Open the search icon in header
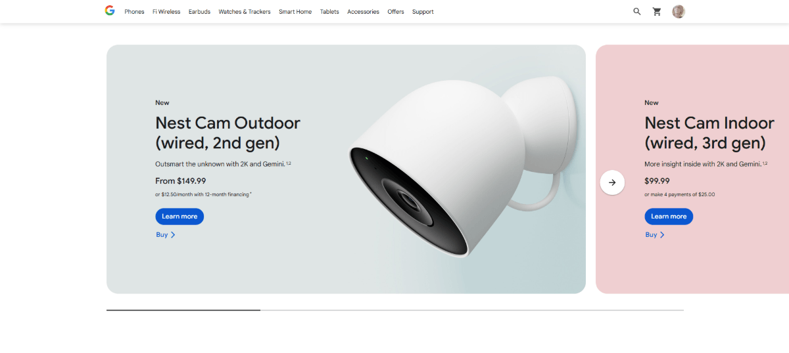This screenshot has width=789, height=353. [x=637, y=11]
